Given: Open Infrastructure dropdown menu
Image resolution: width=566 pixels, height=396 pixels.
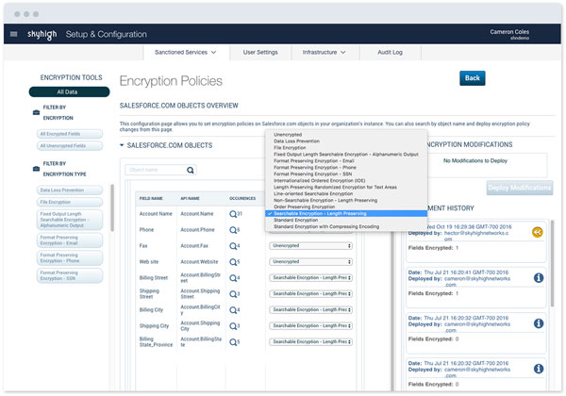Looking at the screenshot, I should coord(325,52).
